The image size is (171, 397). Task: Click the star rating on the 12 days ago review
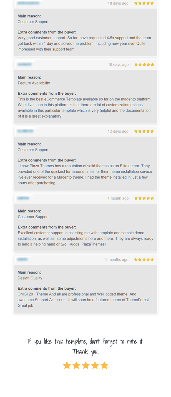click(x=144, y=131)
